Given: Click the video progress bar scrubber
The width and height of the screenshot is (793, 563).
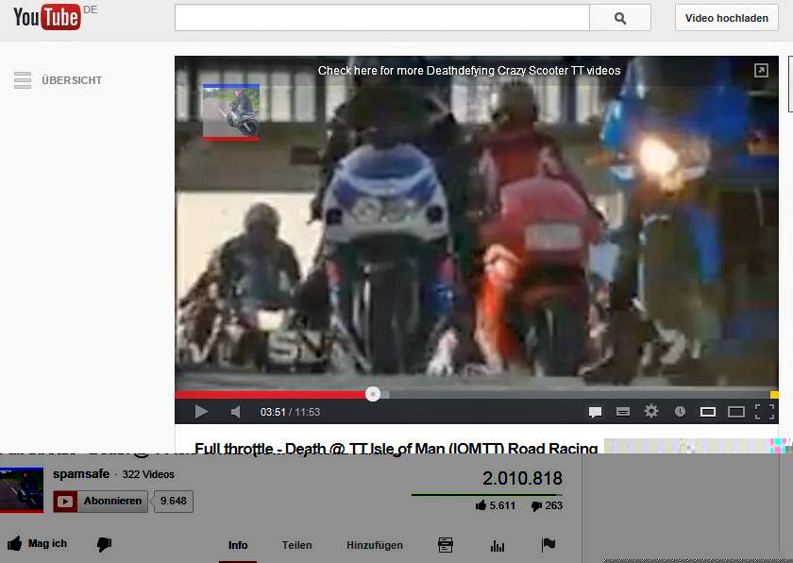Looking at the screenshot, I should (373, 394).
